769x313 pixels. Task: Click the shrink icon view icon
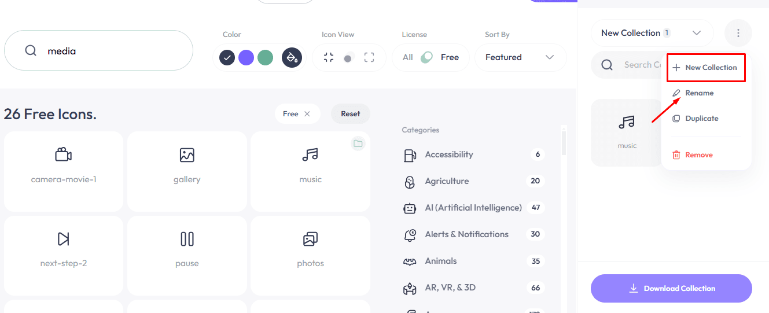[329, 57]
